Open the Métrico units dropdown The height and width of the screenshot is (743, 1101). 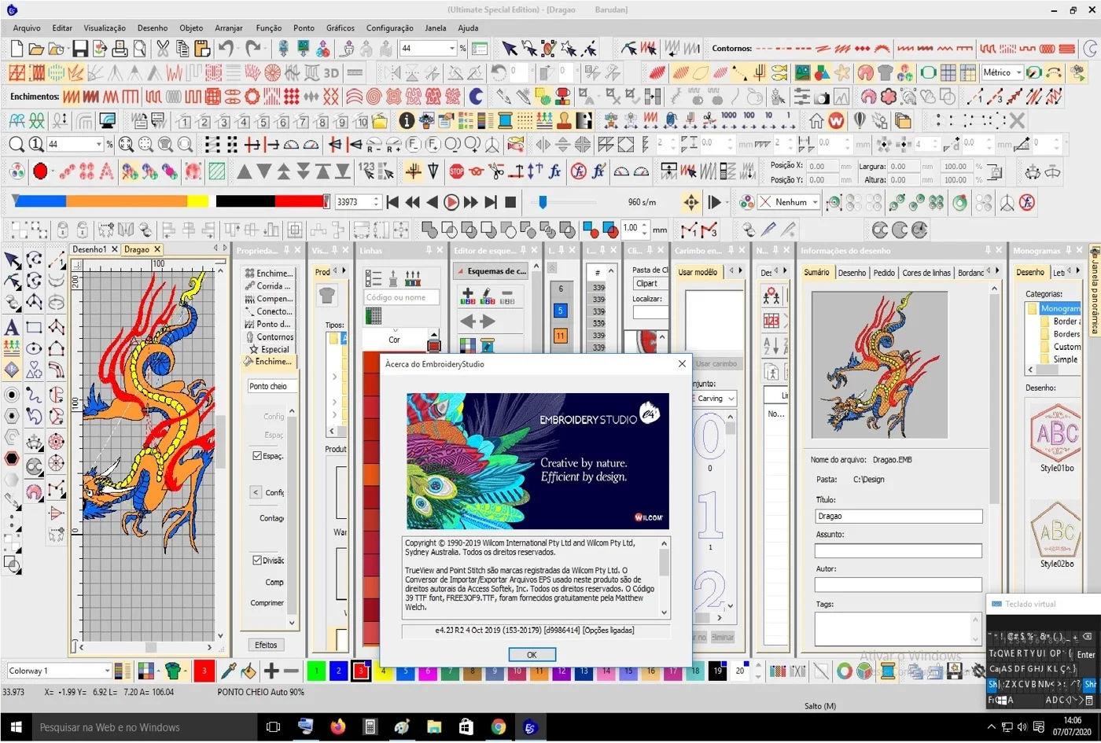pos(1002,72)
